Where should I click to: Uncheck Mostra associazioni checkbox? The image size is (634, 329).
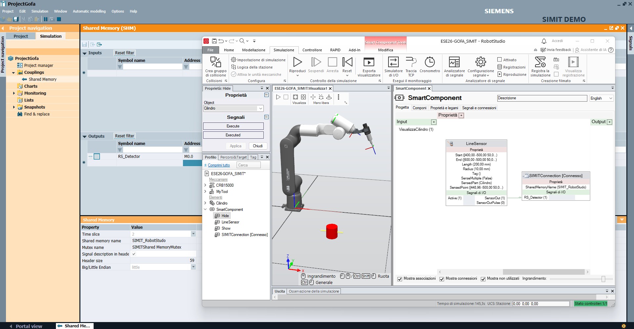pos(400,279)
